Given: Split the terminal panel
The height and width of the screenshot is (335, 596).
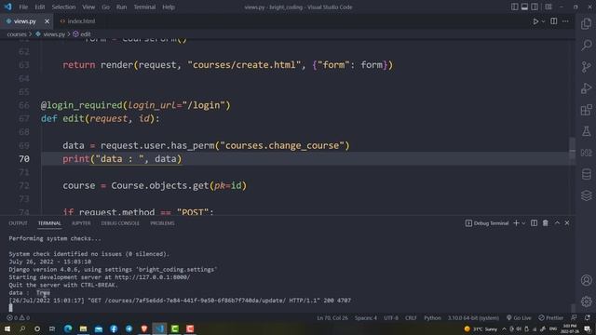Looking at the screenshot, I should coord(534,223).
